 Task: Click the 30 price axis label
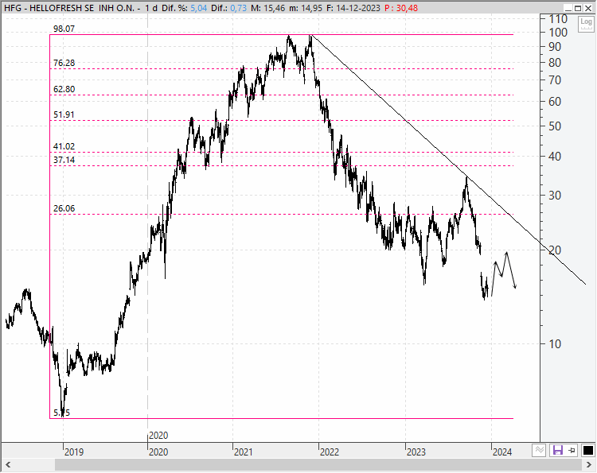[555, 196]
